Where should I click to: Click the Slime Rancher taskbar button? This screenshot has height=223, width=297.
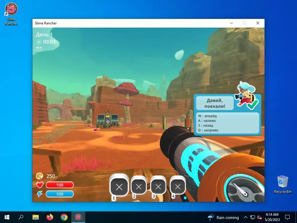(x=78, y=217)
